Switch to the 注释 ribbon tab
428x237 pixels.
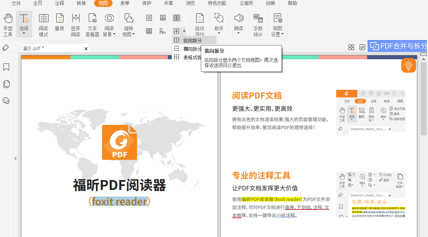59,3
